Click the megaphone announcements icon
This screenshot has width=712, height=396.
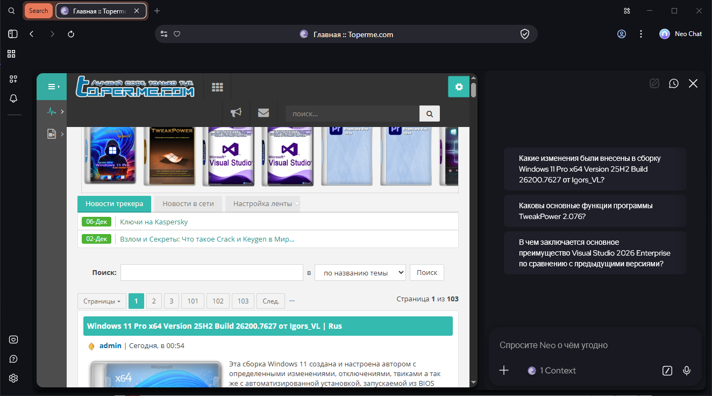[x=236, y=112]
